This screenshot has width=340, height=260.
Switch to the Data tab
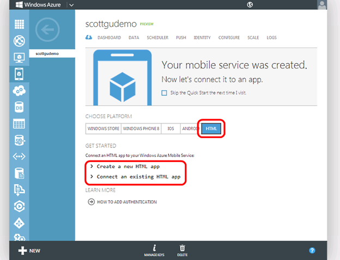(x=134, y=38)
